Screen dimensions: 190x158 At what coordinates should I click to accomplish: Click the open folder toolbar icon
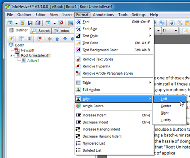tap(22, 23)
